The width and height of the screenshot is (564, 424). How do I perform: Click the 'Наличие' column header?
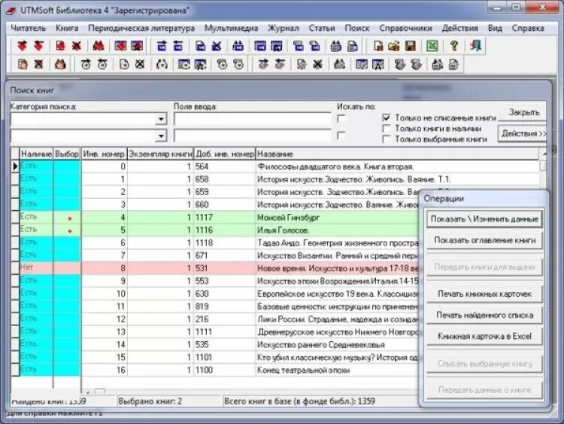(x=36, y=154)
